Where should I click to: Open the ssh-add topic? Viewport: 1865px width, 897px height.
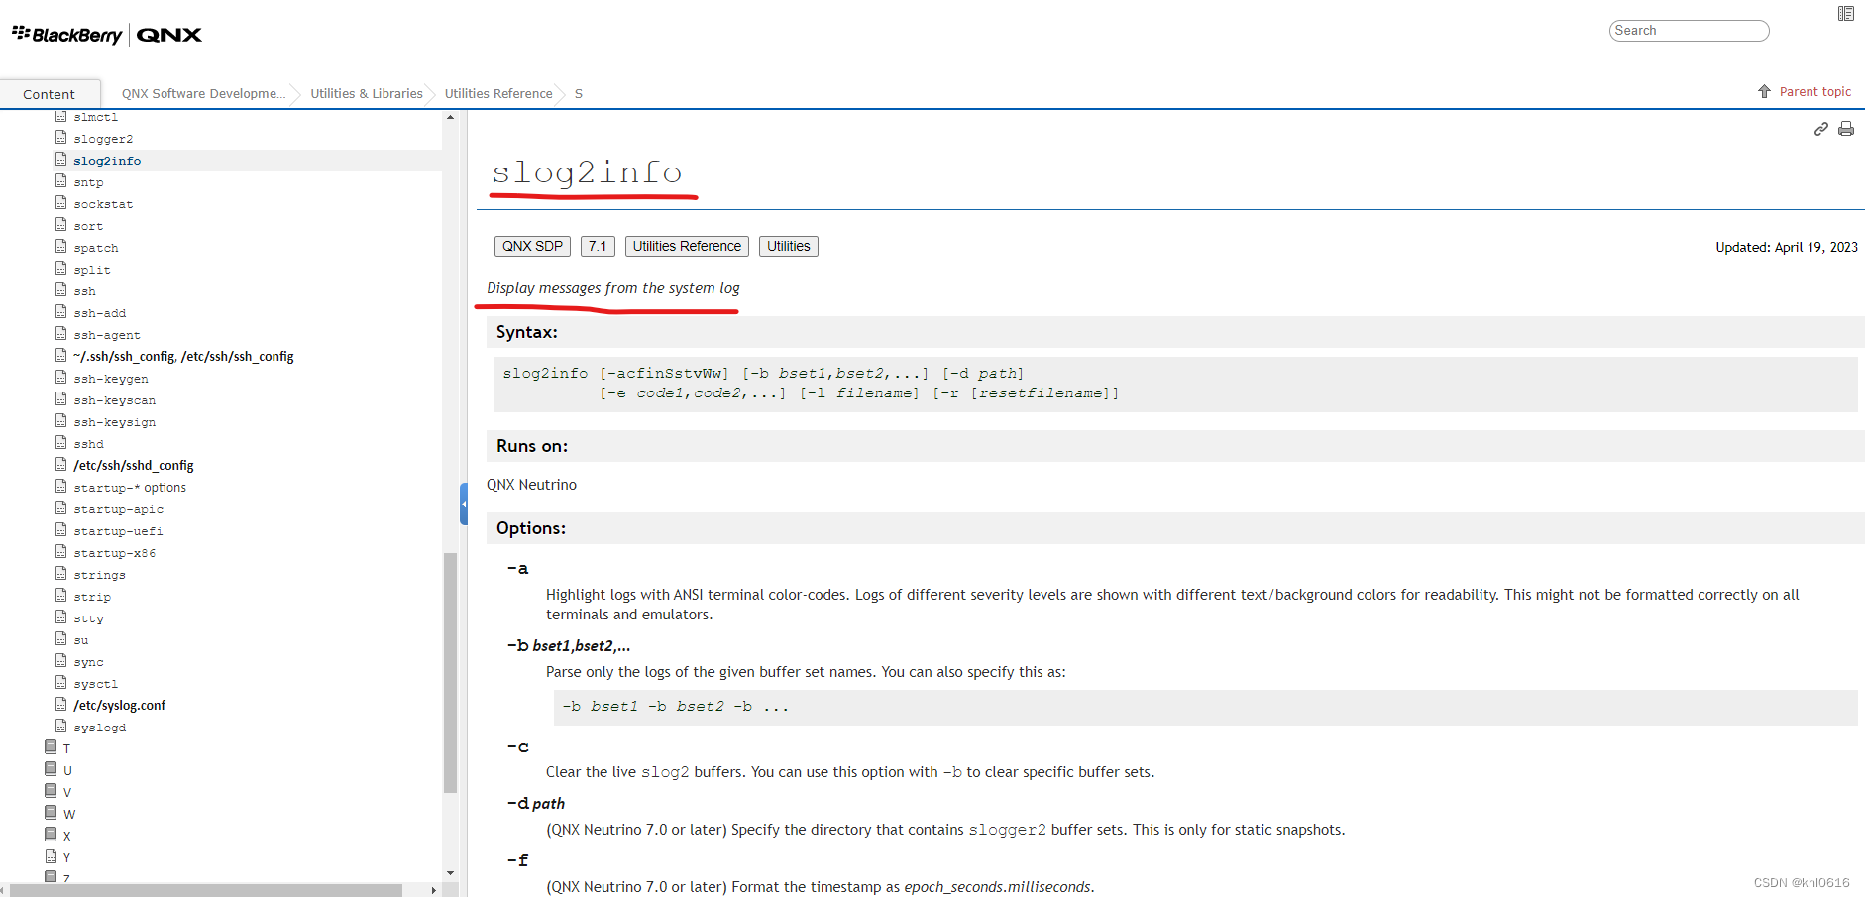100,313
